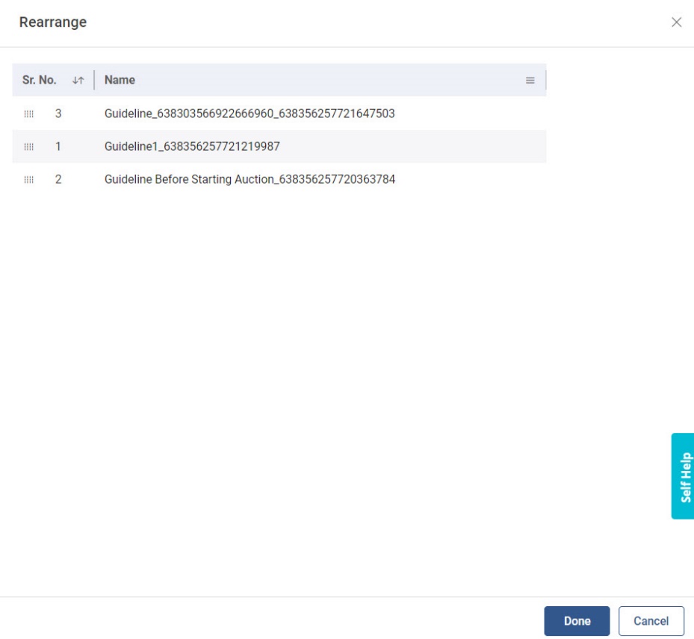The width and height of the screenshot is (694, 639).
Task: Click the Name column header label
Action: (120, 80)
